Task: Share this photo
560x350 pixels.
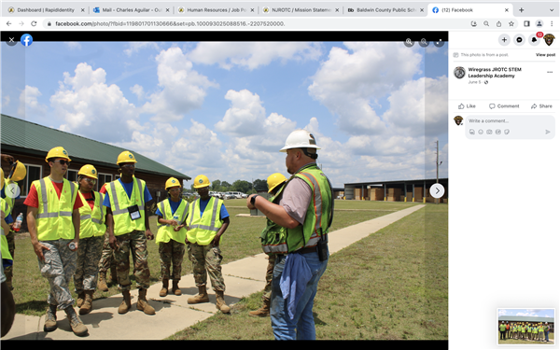Action: coord(541,106)
